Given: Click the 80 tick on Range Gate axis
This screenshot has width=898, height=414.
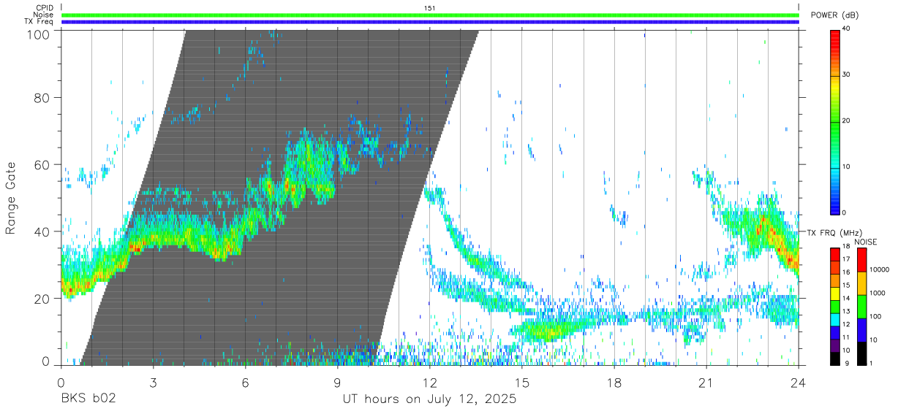Looking at the screenshot, I should 42,98.
